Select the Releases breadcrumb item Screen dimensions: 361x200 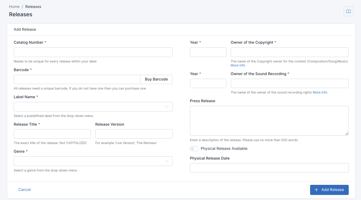point(33,6)
